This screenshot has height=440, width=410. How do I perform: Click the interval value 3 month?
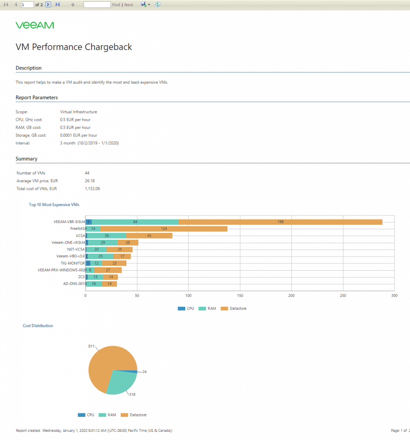(x=89, y=143)
